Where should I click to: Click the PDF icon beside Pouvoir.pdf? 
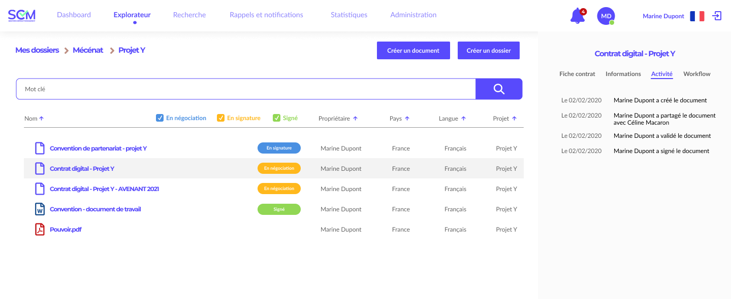[x=40, y=229]
